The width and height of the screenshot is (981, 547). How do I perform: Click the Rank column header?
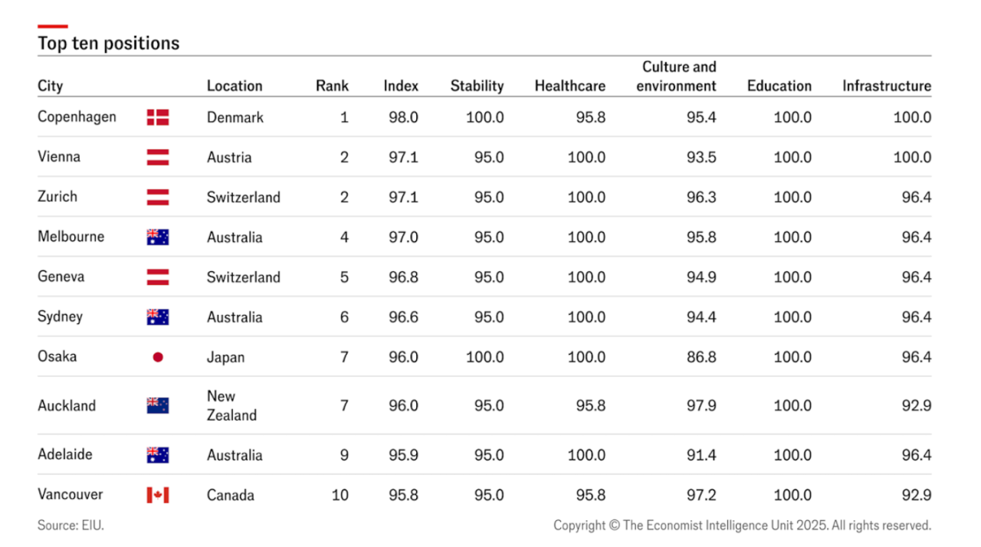[332, 86]
